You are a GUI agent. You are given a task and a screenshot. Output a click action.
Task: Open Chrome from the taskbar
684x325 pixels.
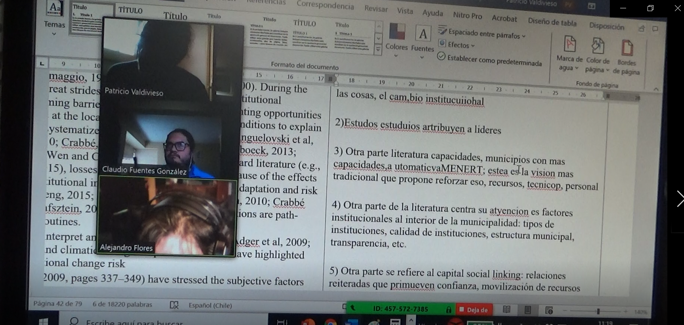[x=330, y=322]
